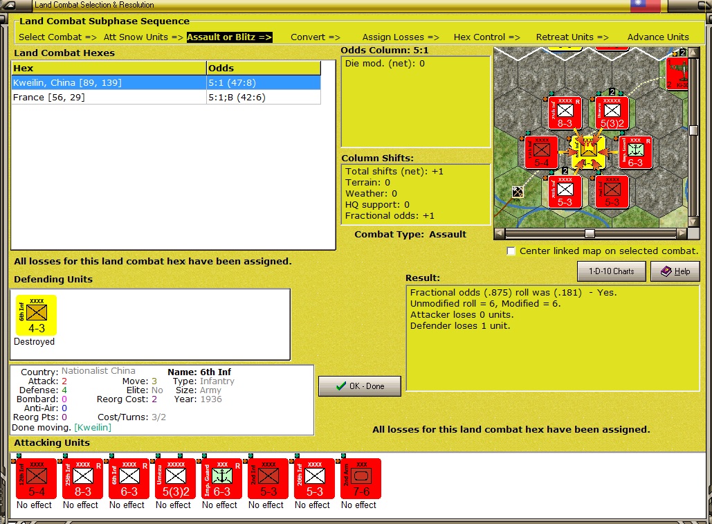Click 'Attacker loses 0 units.' result line
The width and height of the screenshot is (712, 524).
coord(462,315)
